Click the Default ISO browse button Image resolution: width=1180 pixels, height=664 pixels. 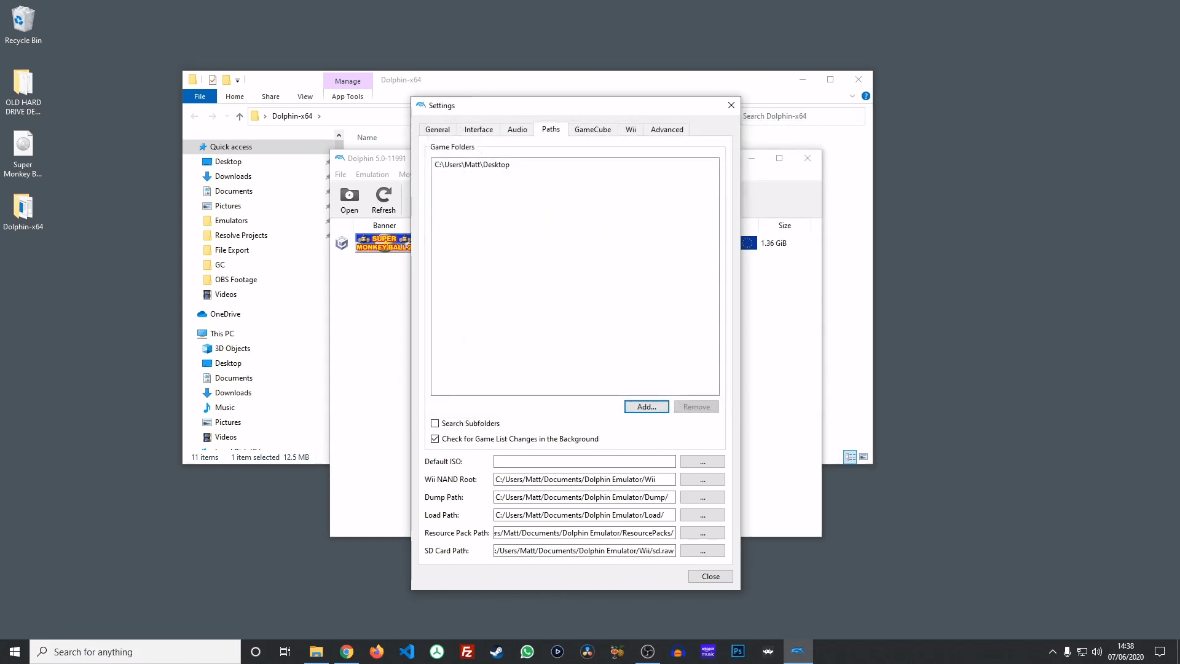point(702,461)
